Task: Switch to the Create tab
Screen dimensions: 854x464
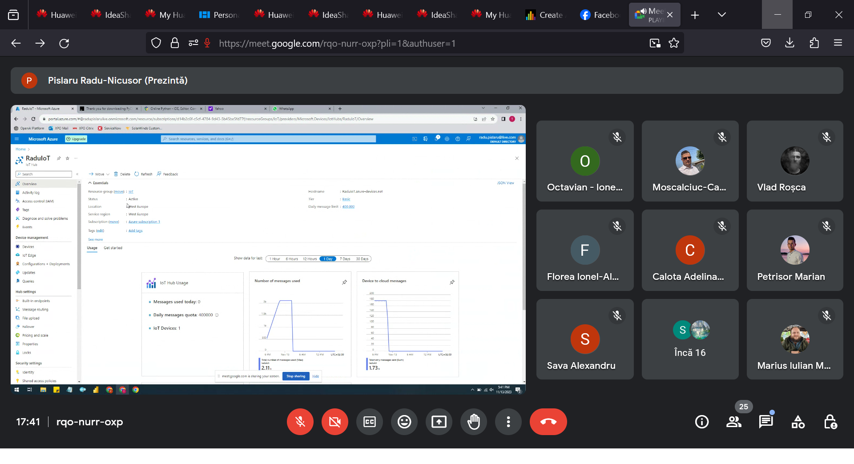Action: 544,15
